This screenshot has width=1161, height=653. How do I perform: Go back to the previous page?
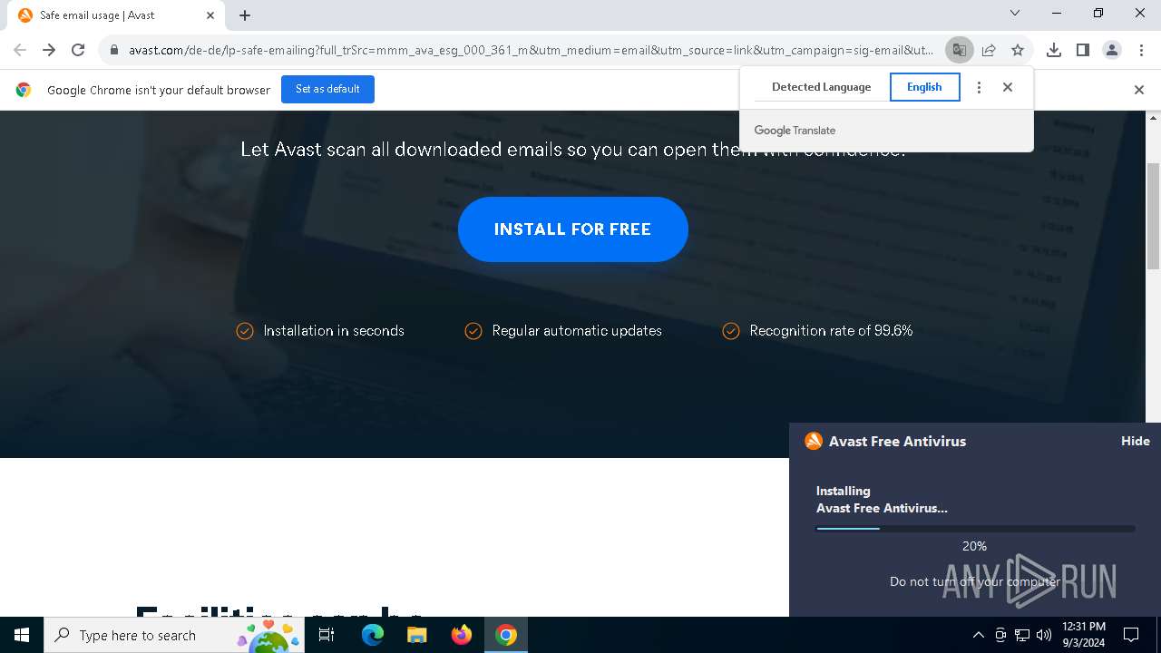click(20, 50)
